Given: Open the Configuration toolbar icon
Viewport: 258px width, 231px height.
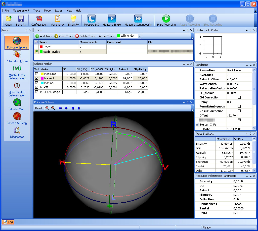Looking at the screenshot, I should click(x=39, y=19).
